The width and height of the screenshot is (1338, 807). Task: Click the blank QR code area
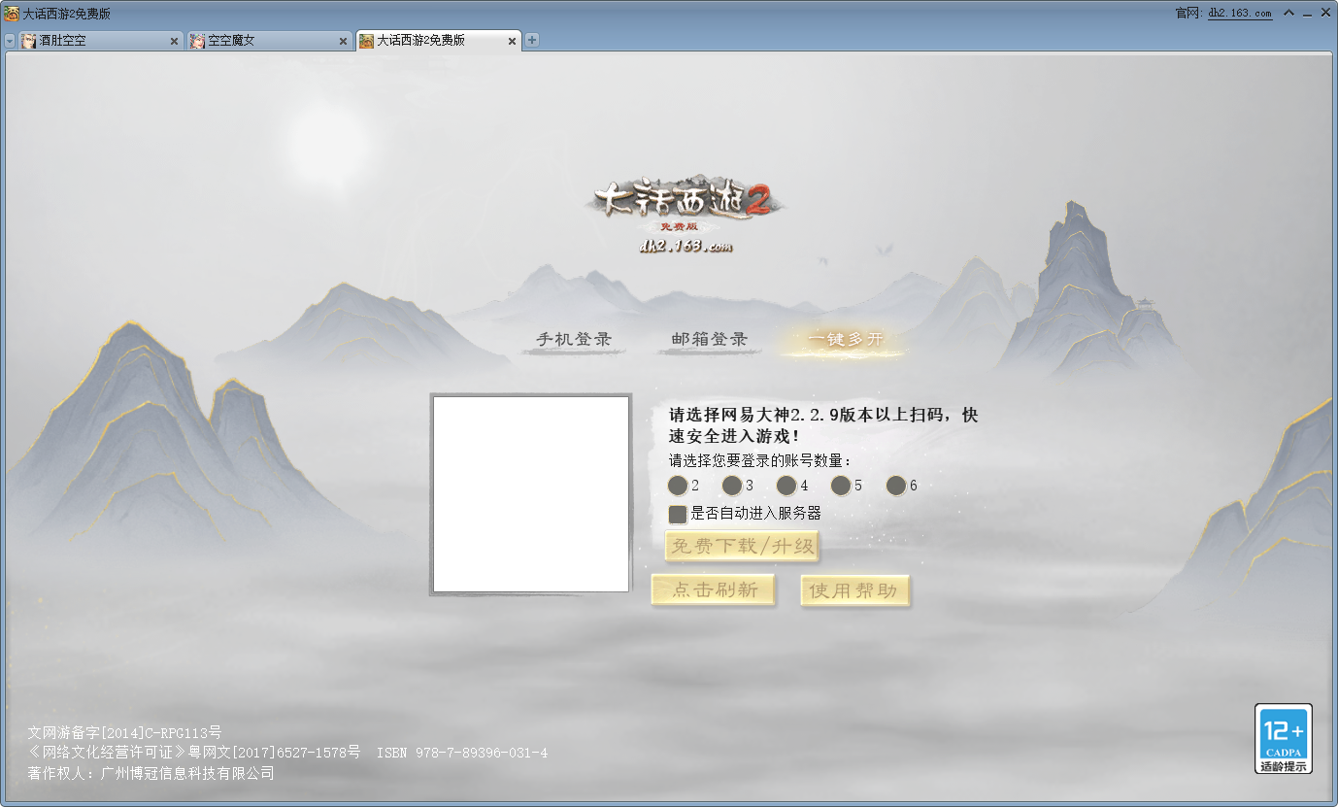[x=531, y=494]
